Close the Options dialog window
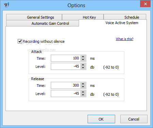The height and width of the screenshot is (128, 153). coord(145,4)
